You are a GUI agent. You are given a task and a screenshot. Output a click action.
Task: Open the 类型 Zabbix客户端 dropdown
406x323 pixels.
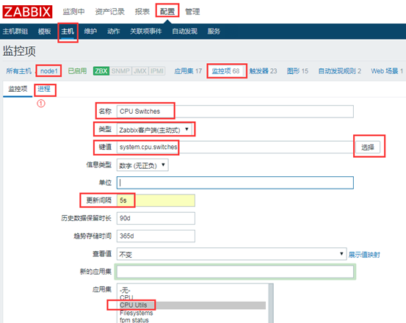[154, 129]
